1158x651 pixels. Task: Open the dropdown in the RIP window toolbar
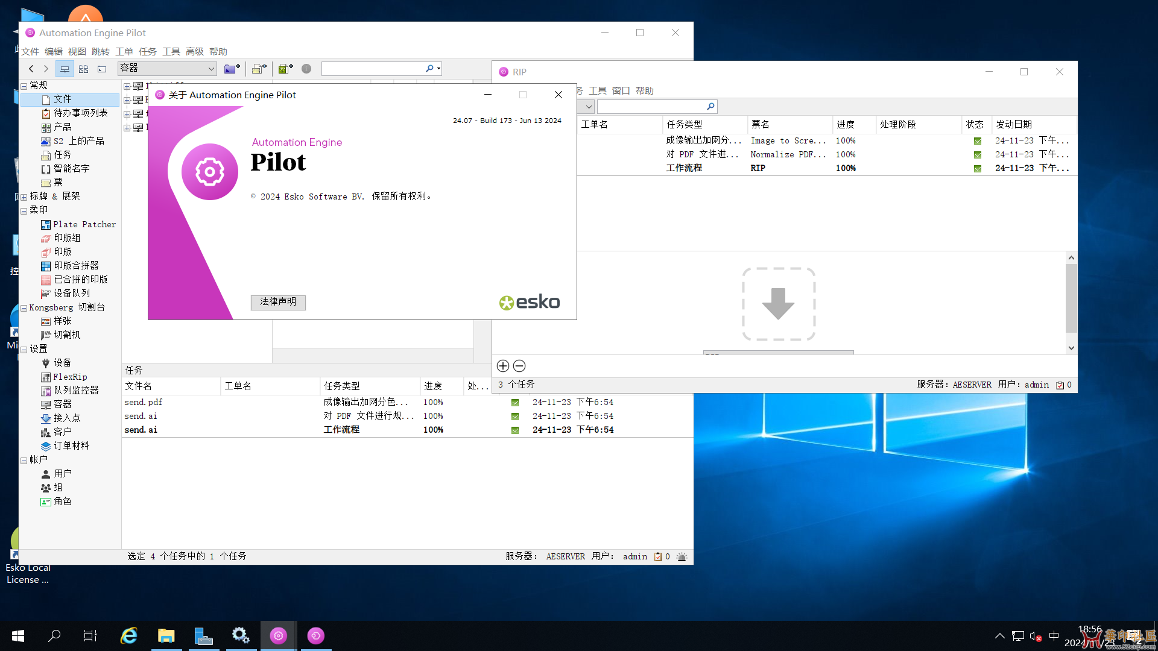click(589, 107)
